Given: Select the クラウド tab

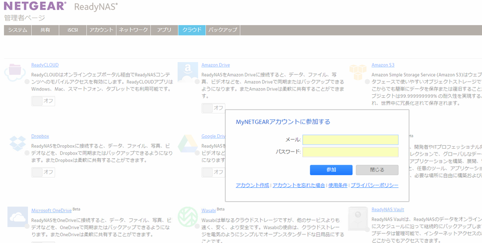Looking at the screenshot, I should tap(192, 30).
